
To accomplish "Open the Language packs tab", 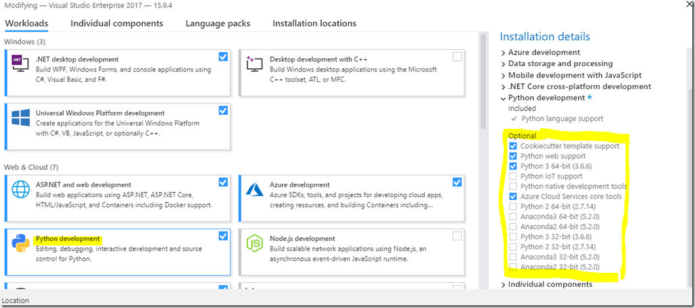I will coord(218,24).
